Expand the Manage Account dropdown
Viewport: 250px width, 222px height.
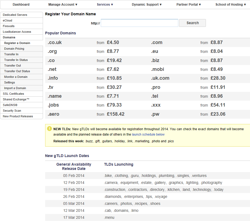pyautogui.click(x=63, y=5)
